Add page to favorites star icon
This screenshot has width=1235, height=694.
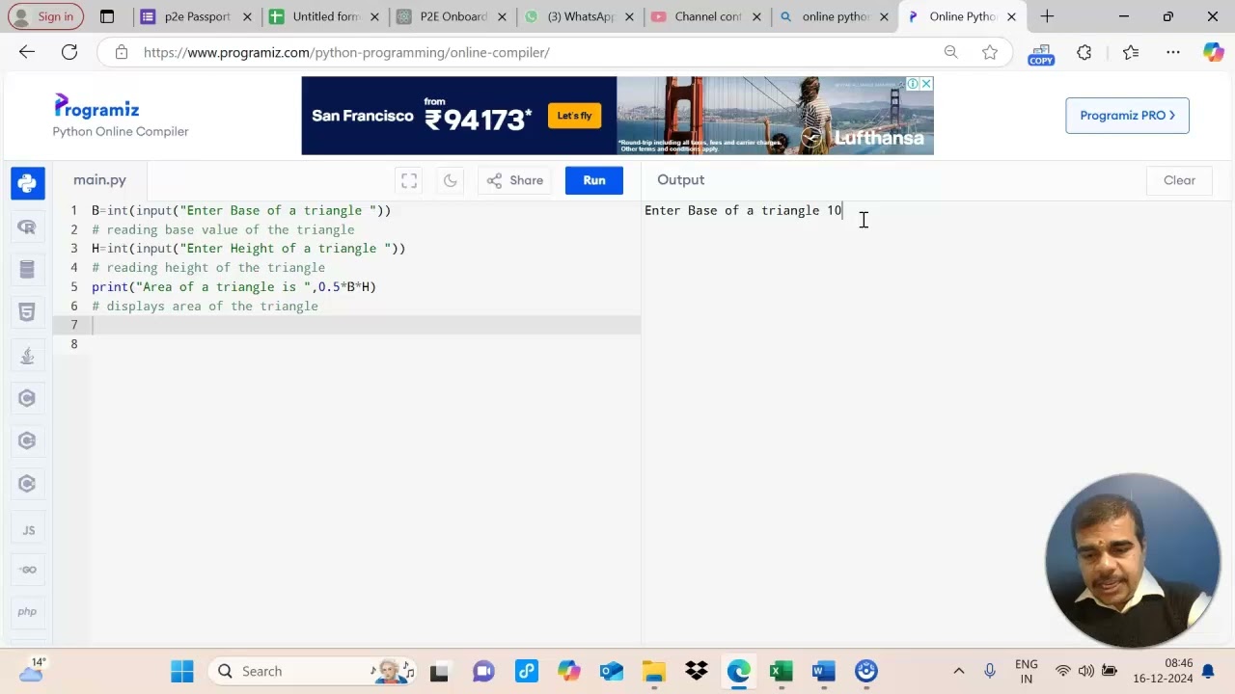click(990, 52)
